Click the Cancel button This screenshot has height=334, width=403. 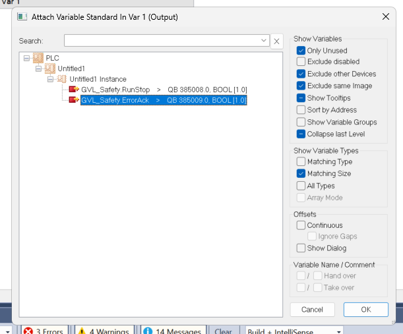312,310
